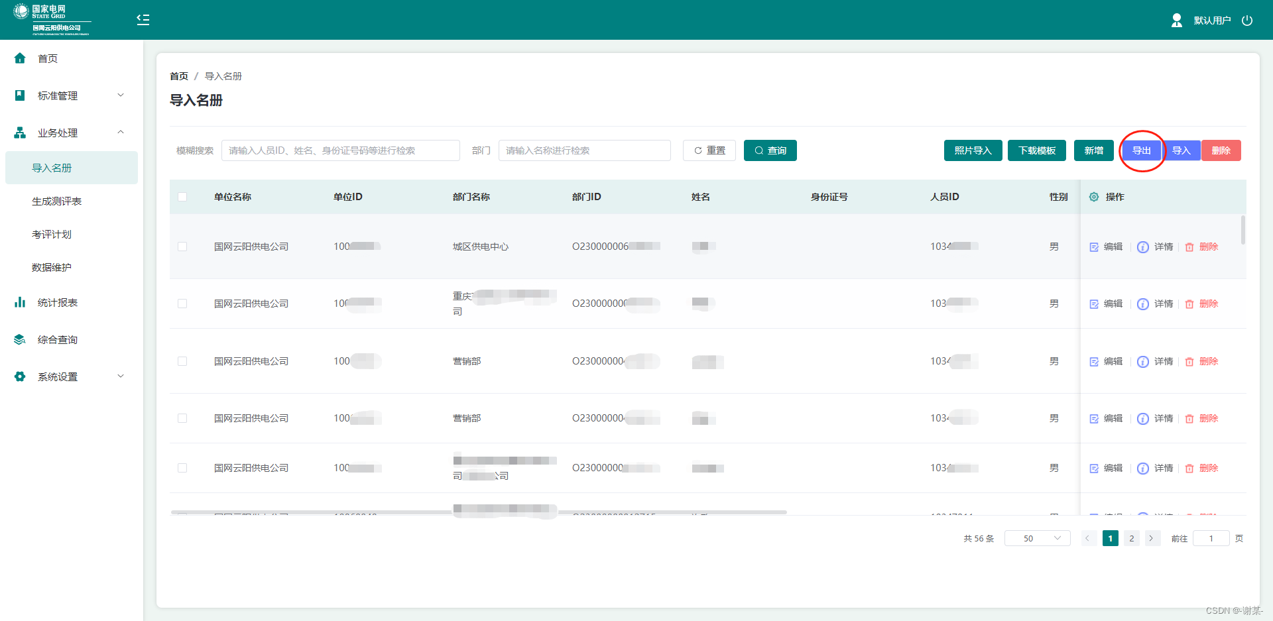1273x621 pixels.
Task: Check the select-all checkbox in the table header
Action: [x=183, y=196]
